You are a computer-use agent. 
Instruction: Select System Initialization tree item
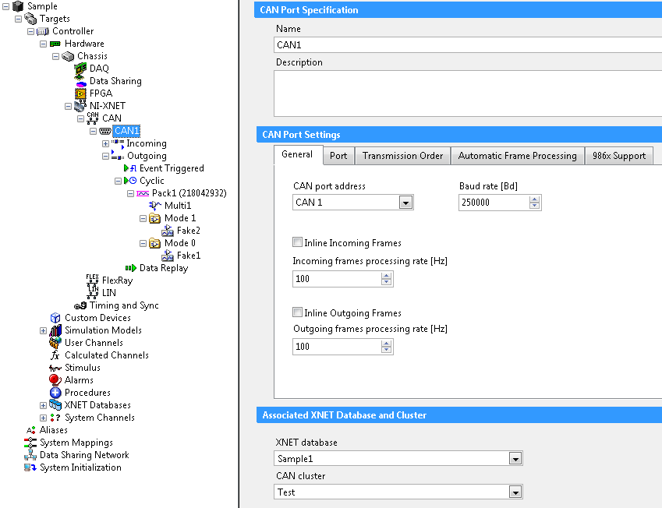(x=80, y=467)
